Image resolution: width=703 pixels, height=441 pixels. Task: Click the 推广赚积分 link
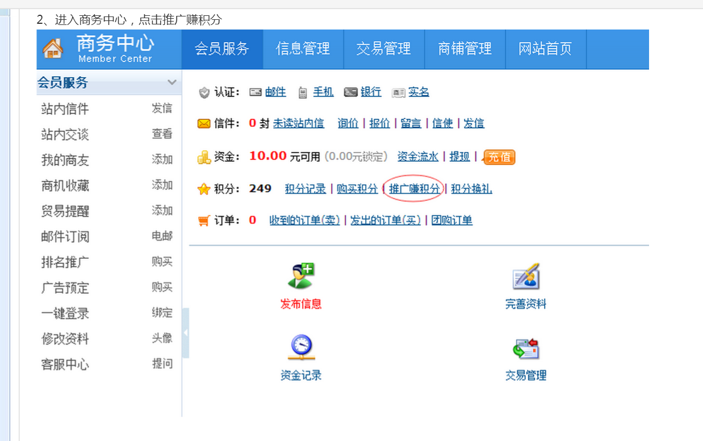coord(414,189)
